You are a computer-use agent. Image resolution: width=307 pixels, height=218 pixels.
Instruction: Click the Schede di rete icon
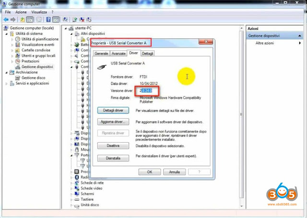pyautogui.click(x=77, y=183)
